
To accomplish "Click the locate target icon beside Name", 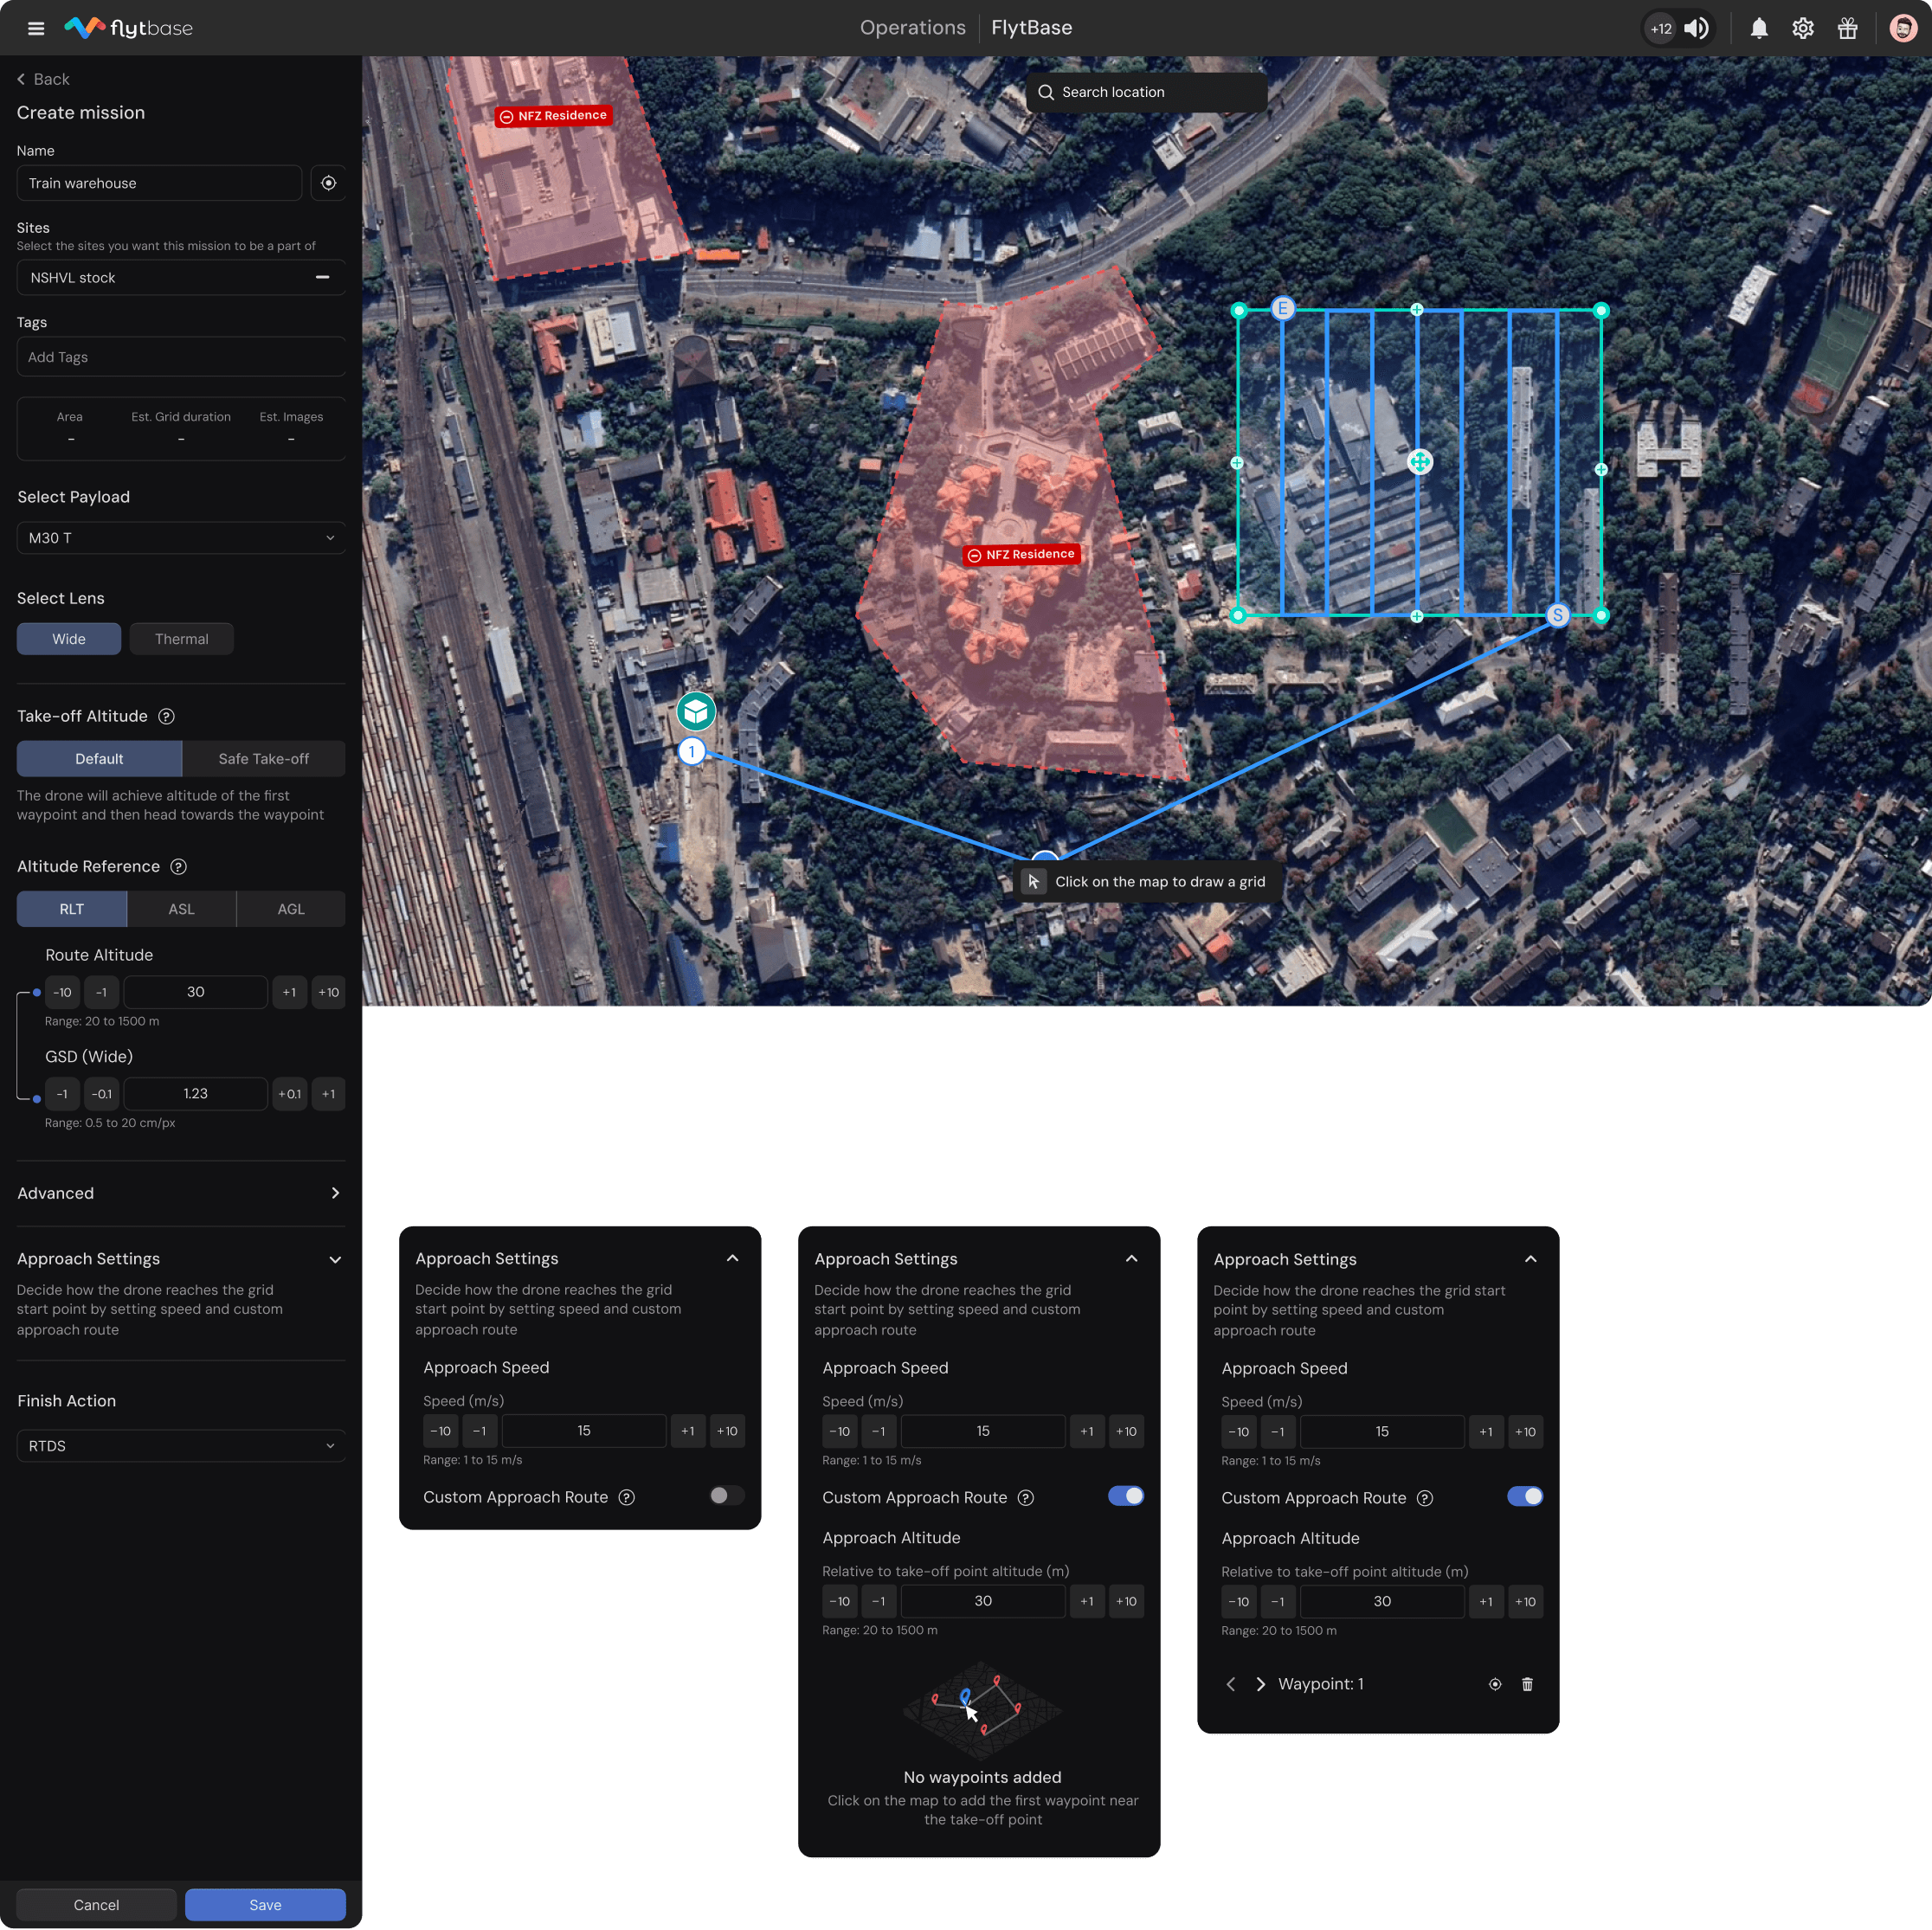I will pos(328,183).
